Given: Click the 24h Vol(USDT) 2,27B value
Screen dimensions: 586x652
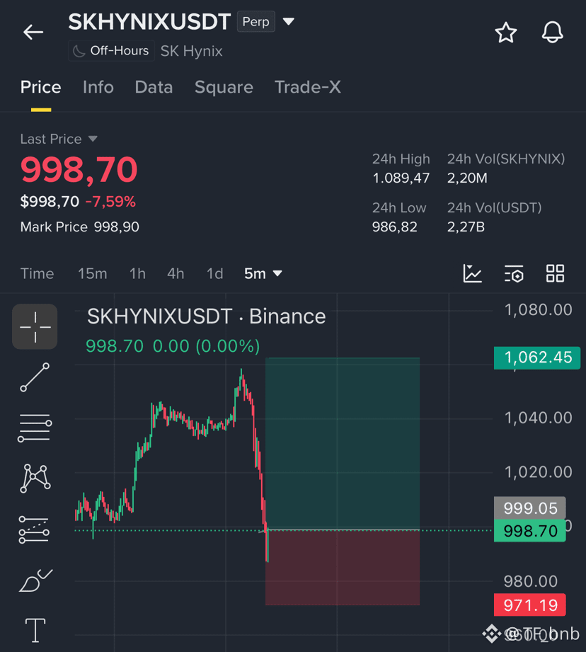Looking at the screenshot, I should click(x=466, y=227).
